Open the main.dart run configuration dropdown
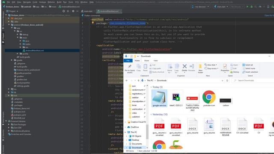The image size is (274, 154). pos(221,7)
